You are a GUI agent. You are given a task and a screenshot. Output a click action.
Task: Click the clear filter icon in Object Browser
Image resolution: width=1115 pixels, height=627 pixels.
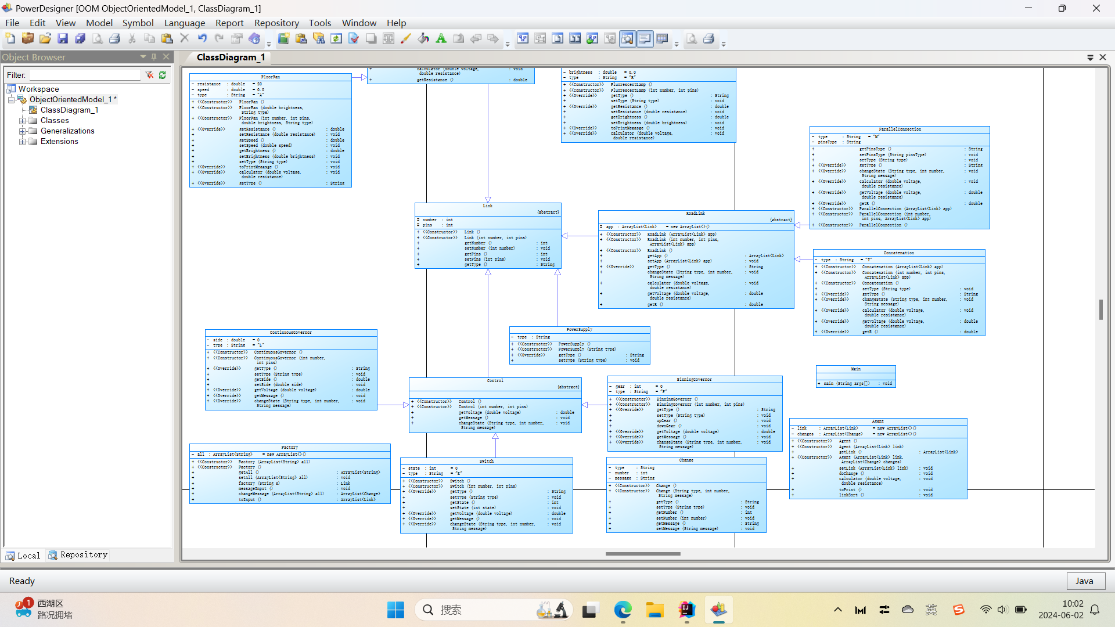(149, 75)
